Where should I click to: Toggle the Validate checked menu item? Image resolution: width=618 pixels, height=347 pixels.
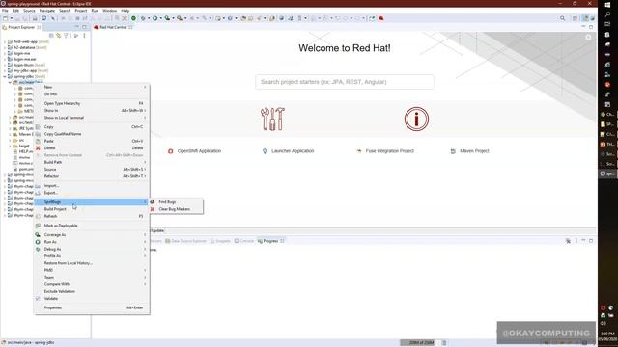(x=92, y=299)
